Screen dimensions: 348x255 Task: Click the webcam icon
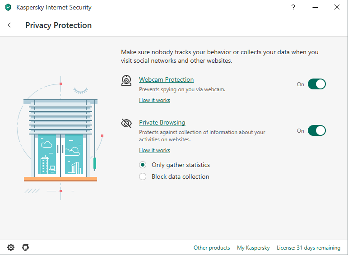pos(126,80)
